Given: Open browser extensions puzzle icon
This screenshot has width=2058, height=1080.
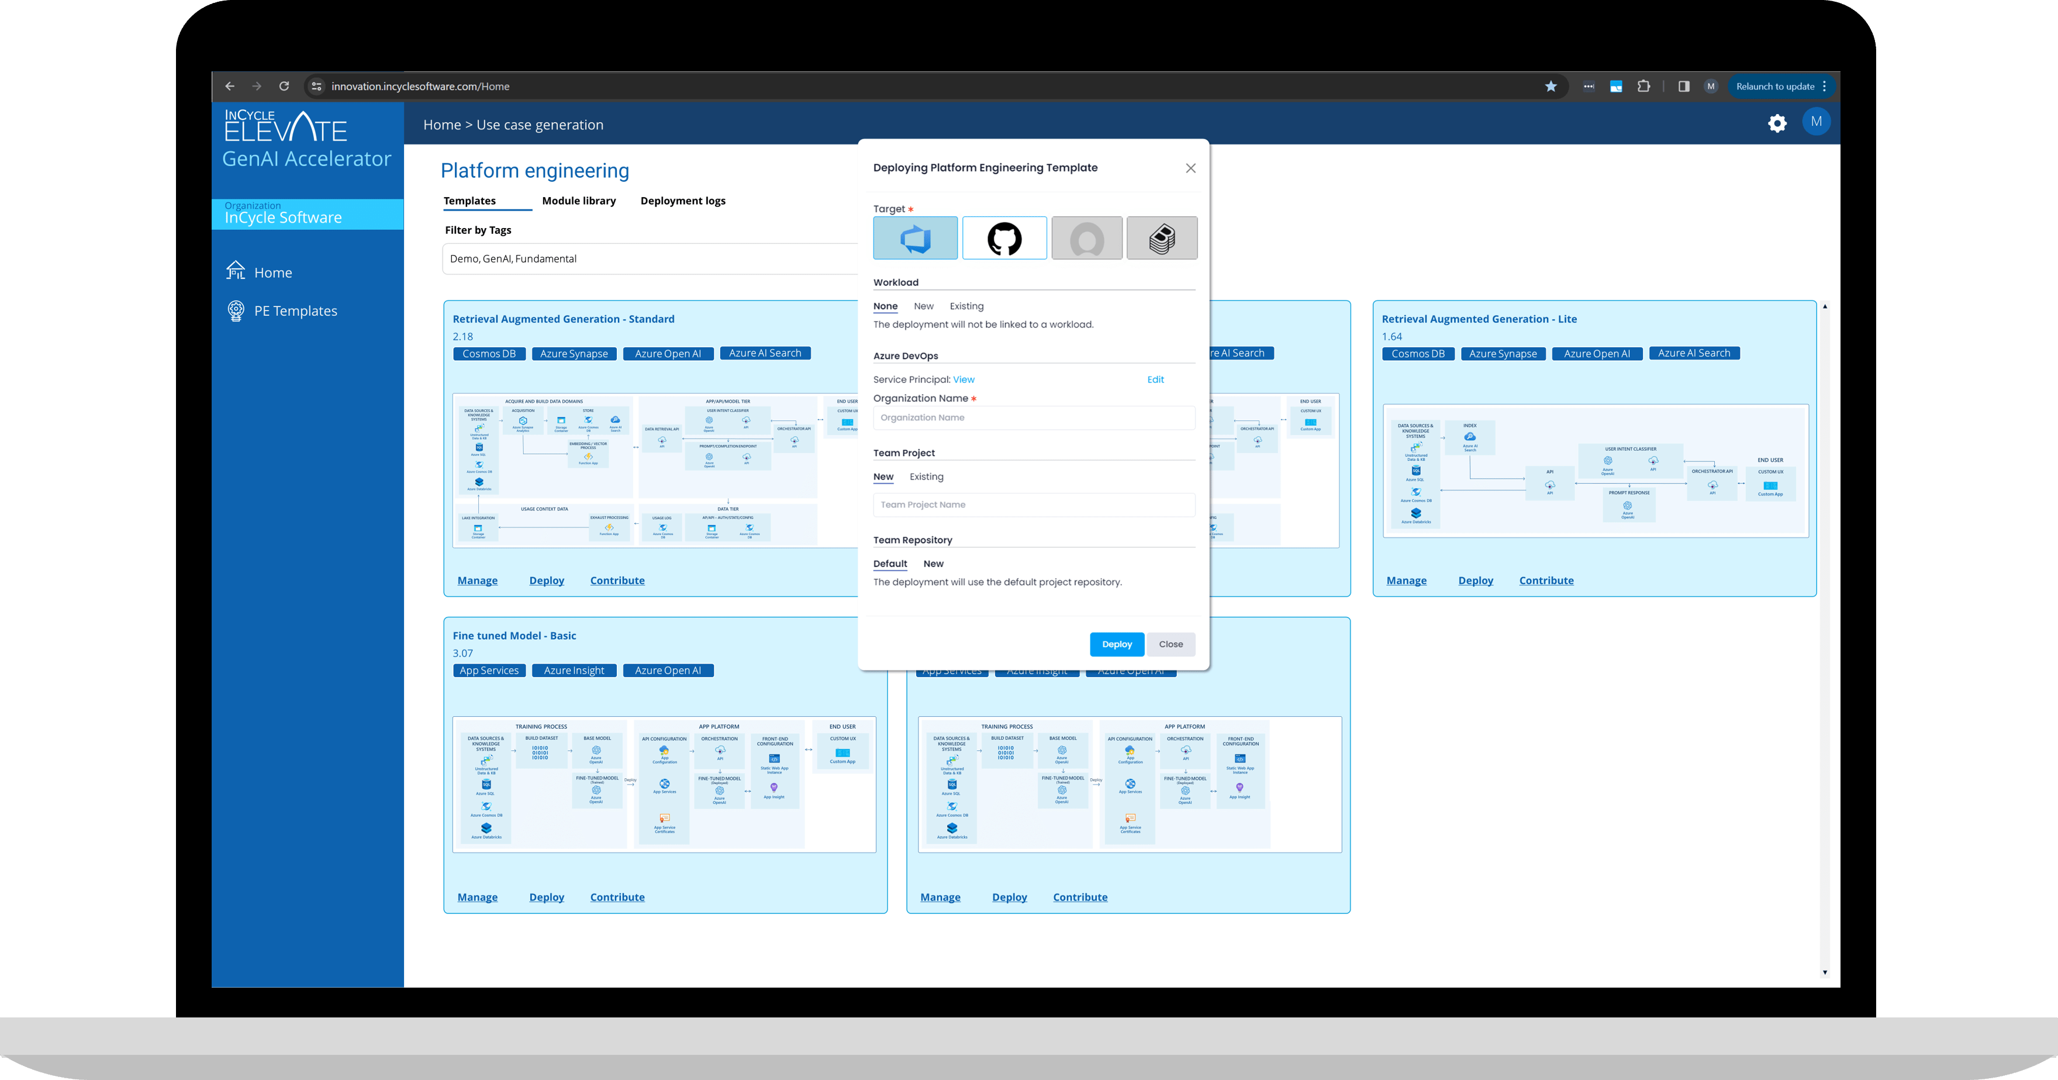Looking at the screenshot, I should 1643,87.
